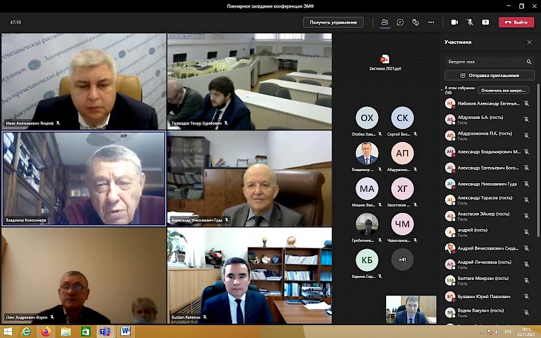Click mic icon next to Набоков Александр
Image resolution: width=541 pixels, height=338 pixels.
click(526, 103)
